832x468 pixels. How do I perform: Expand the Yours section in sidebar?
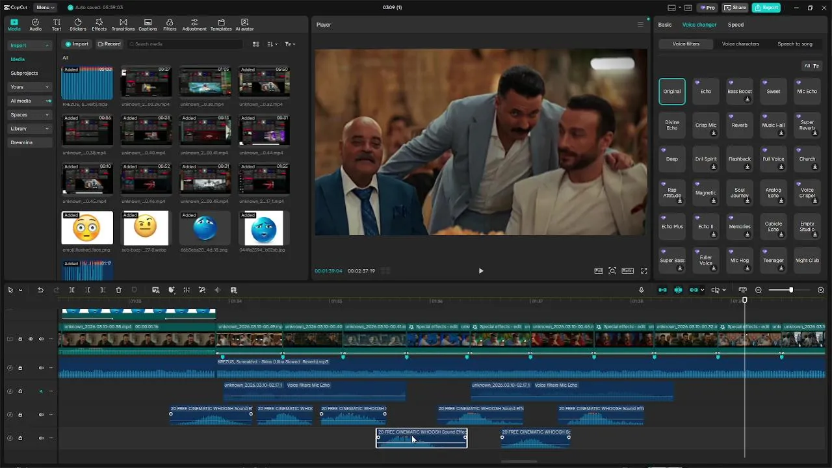(29, 86)
